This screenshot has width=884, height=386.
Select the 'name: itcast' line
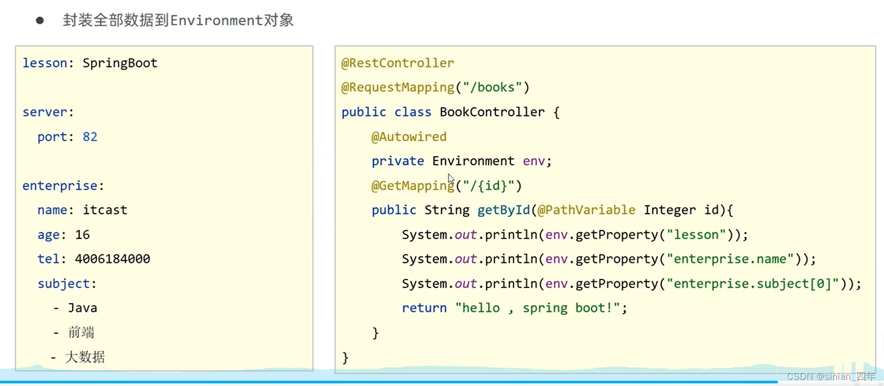(x=82, y=210)
